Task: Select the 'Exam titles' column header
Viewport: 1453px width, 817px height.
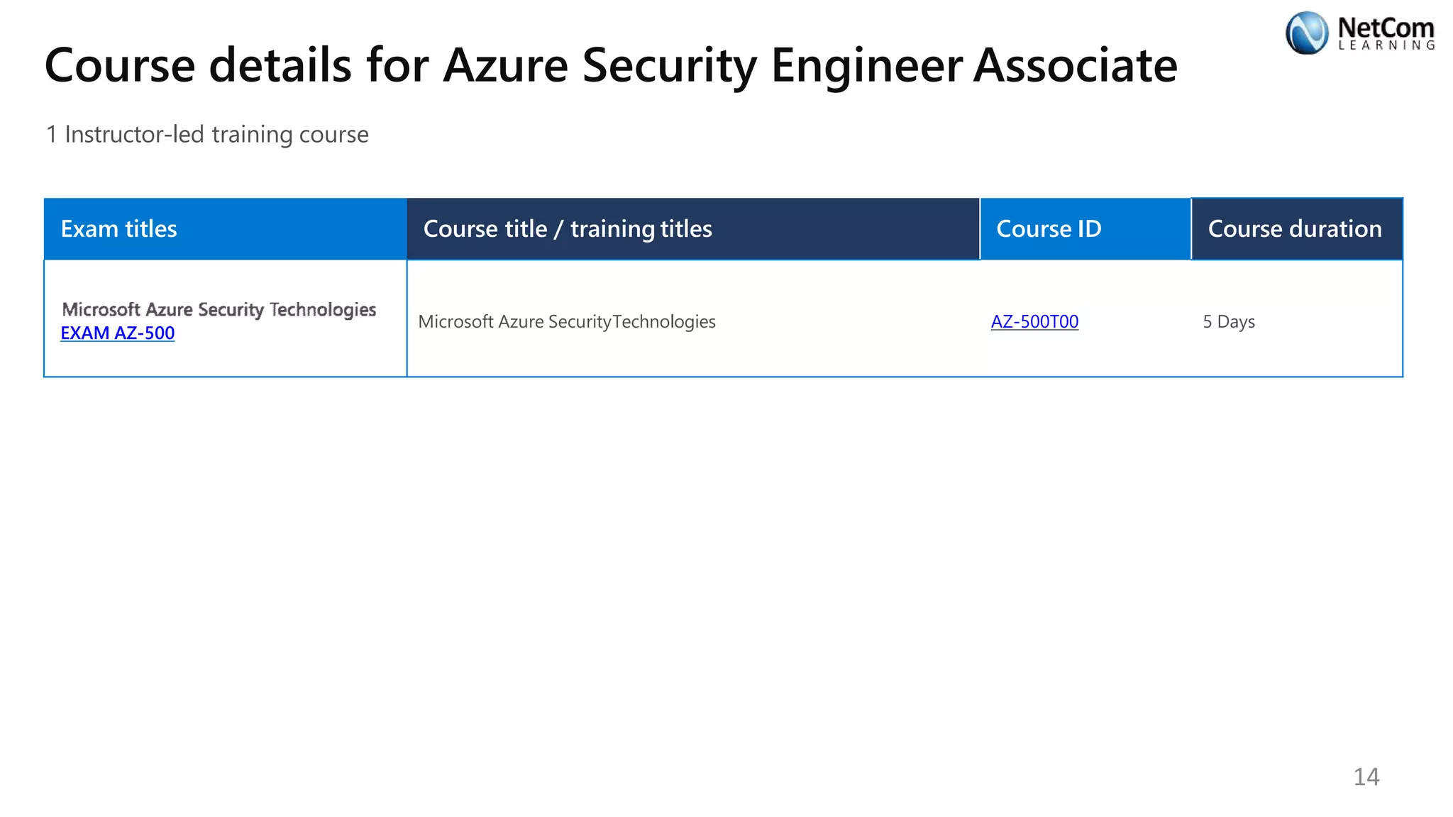Action: [x=226, y=229]
